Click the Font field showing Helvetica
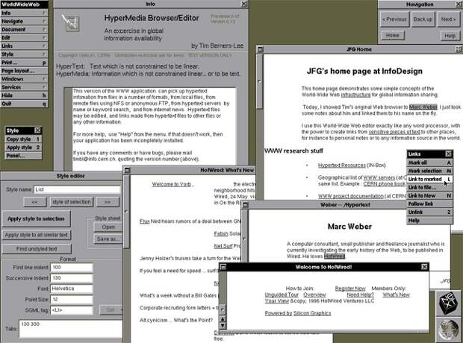Viewport: 463px width, 343px height. click(x=72, y=289)
